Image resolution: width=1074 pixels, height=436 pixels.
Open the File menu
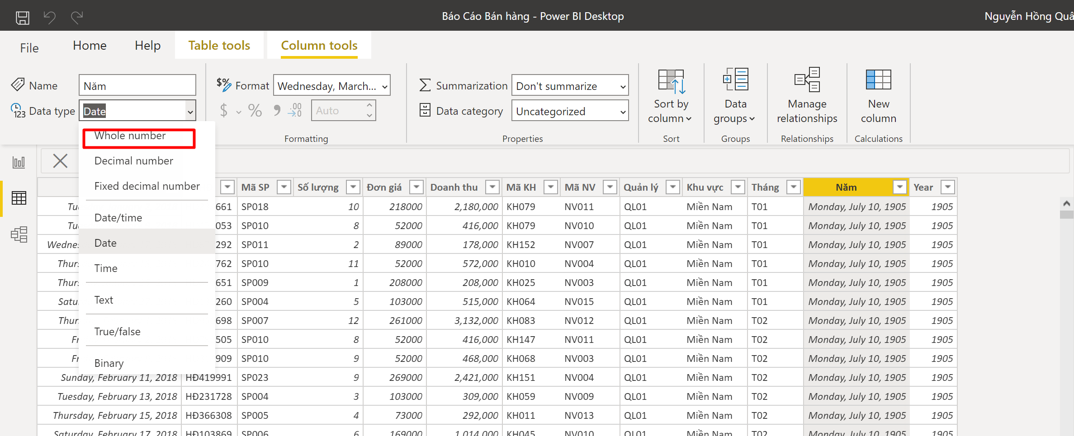pyautogui.click(x=29, y=48)
